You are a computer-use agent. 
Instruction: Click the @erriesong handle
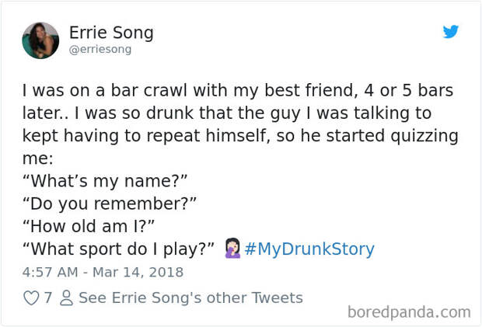point(100,50)
